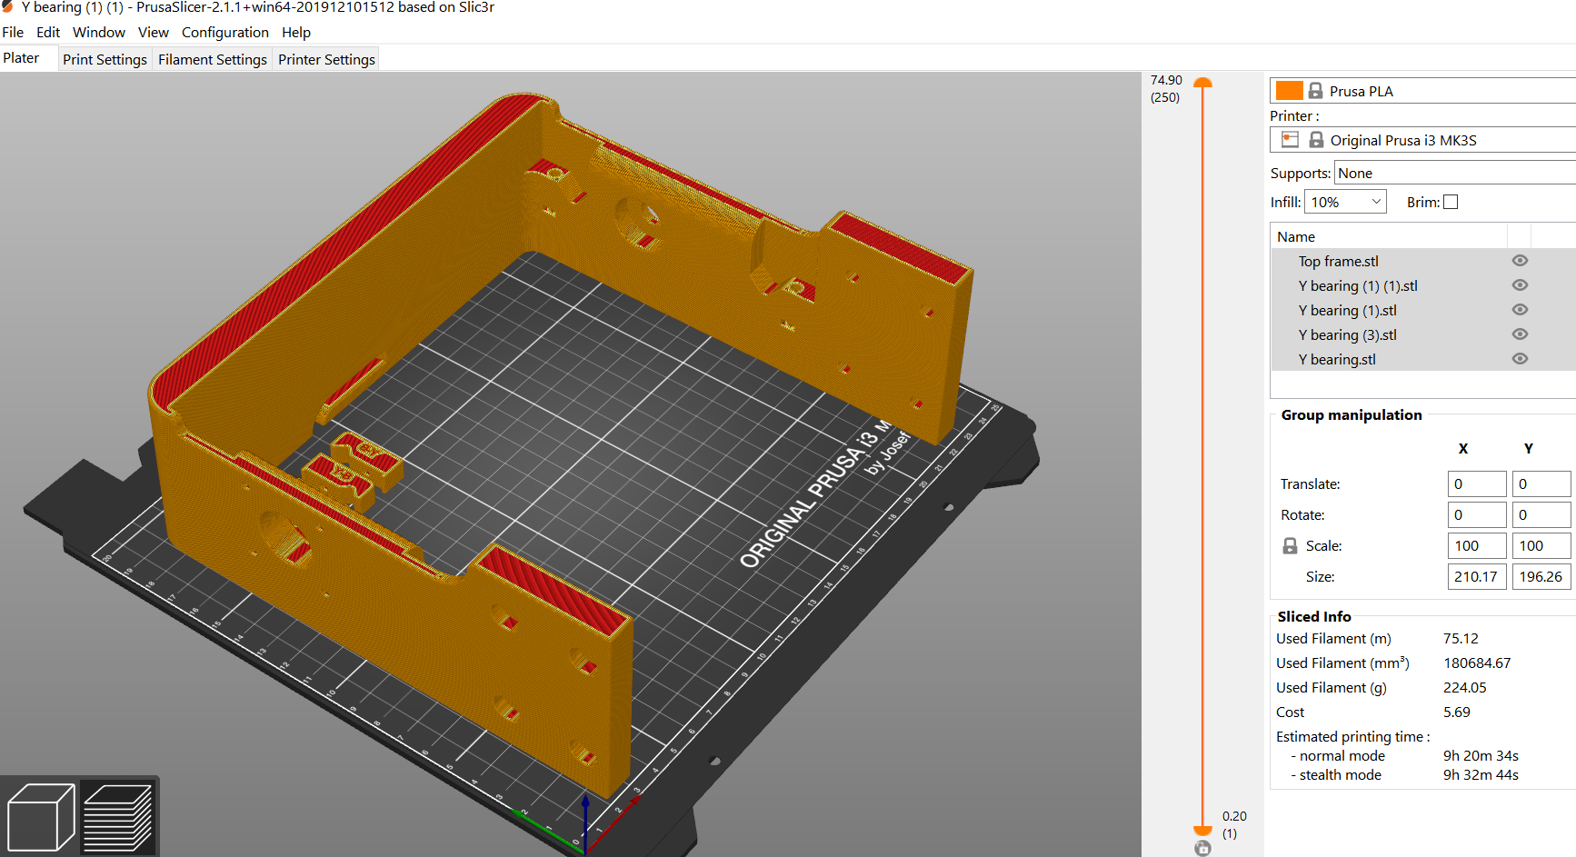Click the cog icon below the layer slider
1576x857 pixels.
tap(1203, 848)
